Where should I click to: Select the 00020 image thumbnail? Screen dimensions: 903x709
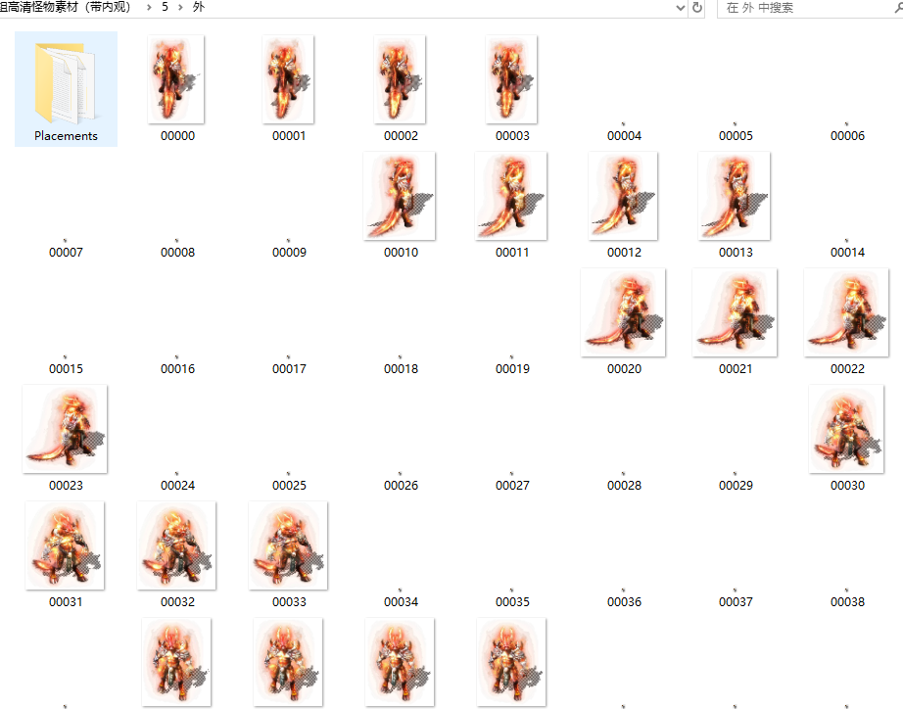pyautogui.click(x=623, y=312)
